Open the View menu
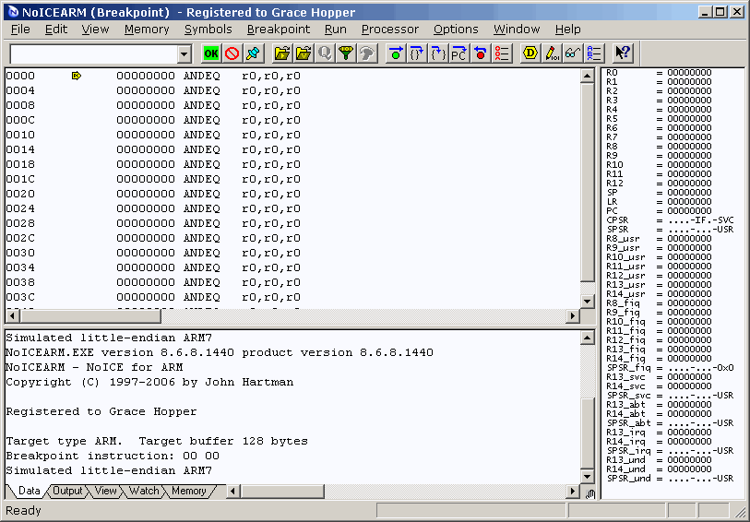The width and height of the screenshot is (750, 522). point(95,30)
